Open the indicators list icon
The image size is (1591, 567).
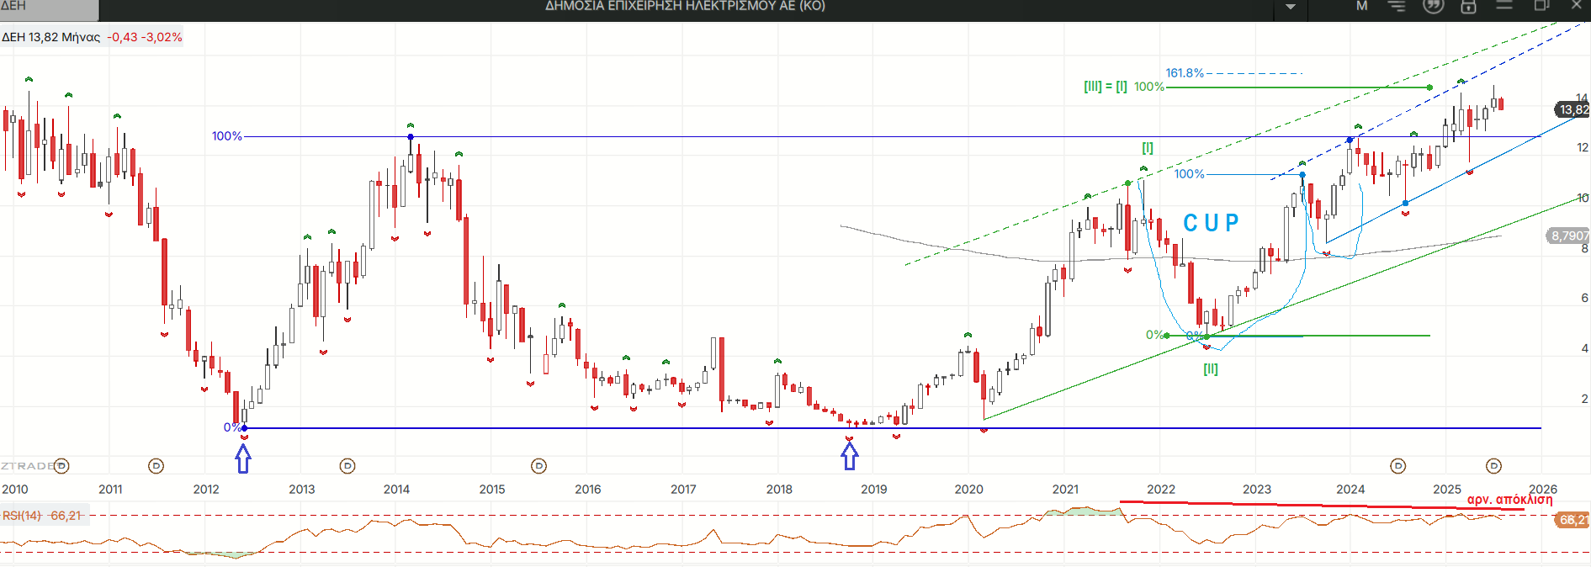(x=1397, y=6)
